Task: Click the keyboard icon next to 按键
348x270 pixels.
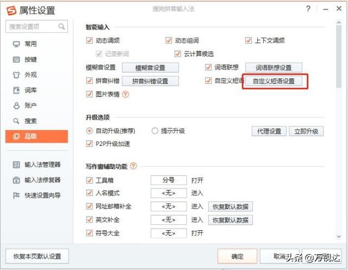Action: [16, 59]
